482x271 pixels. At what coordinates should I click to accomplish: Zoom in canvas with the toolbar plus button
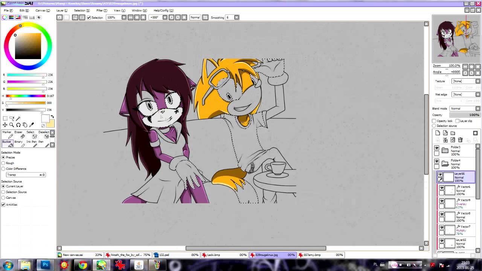coord(137,17)
